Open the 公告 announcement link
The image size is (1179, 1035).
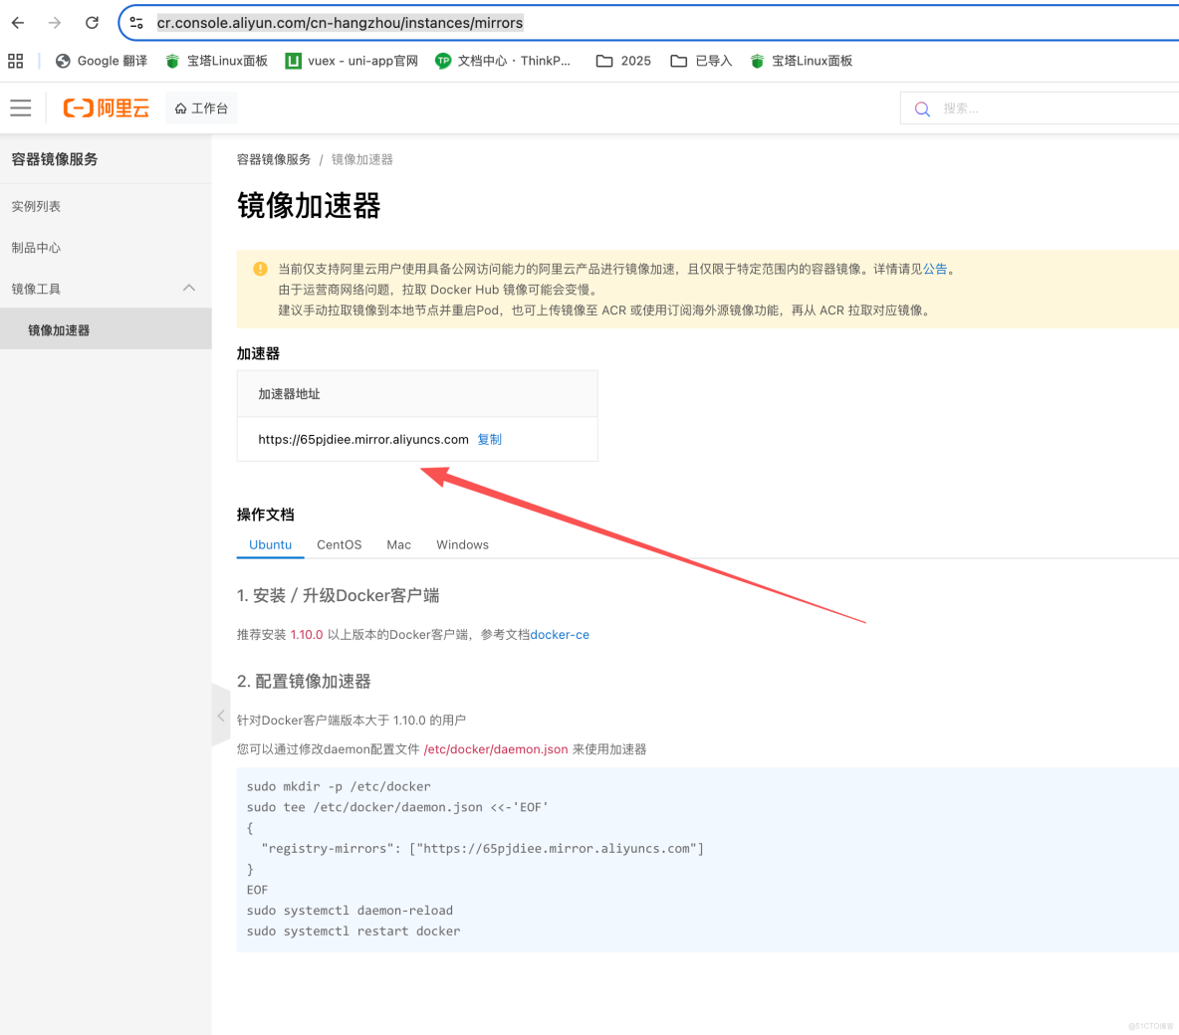pyautogui.click(x=935, y=269)
